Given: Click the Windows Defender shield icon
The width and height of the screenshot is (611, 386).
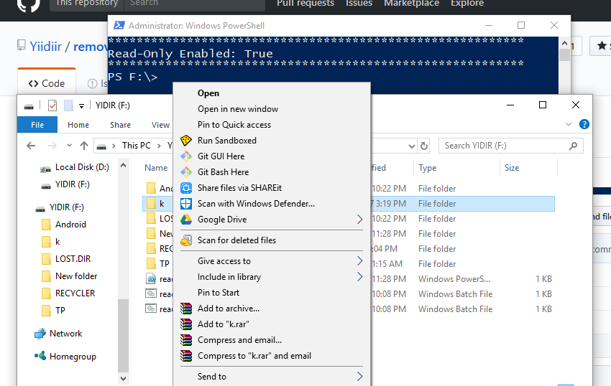Looking at the screenshot, I should click(186, 204).
